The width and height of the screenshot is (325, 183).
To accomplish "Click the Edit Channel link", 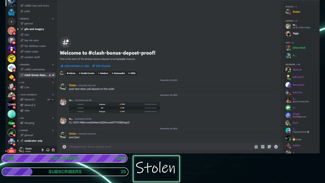I will pos(101,66).
